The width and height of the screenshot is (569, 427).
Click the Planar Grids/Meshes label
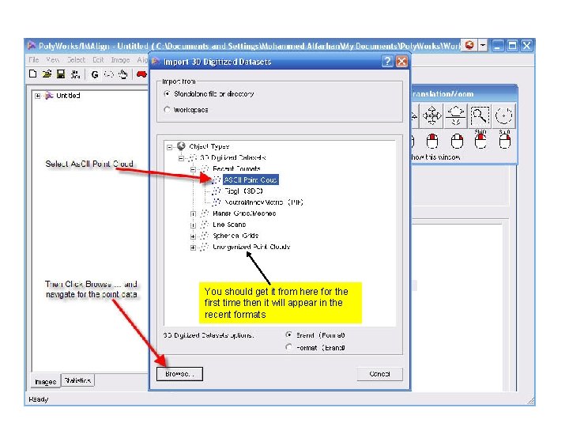click(x=244, y=213)
